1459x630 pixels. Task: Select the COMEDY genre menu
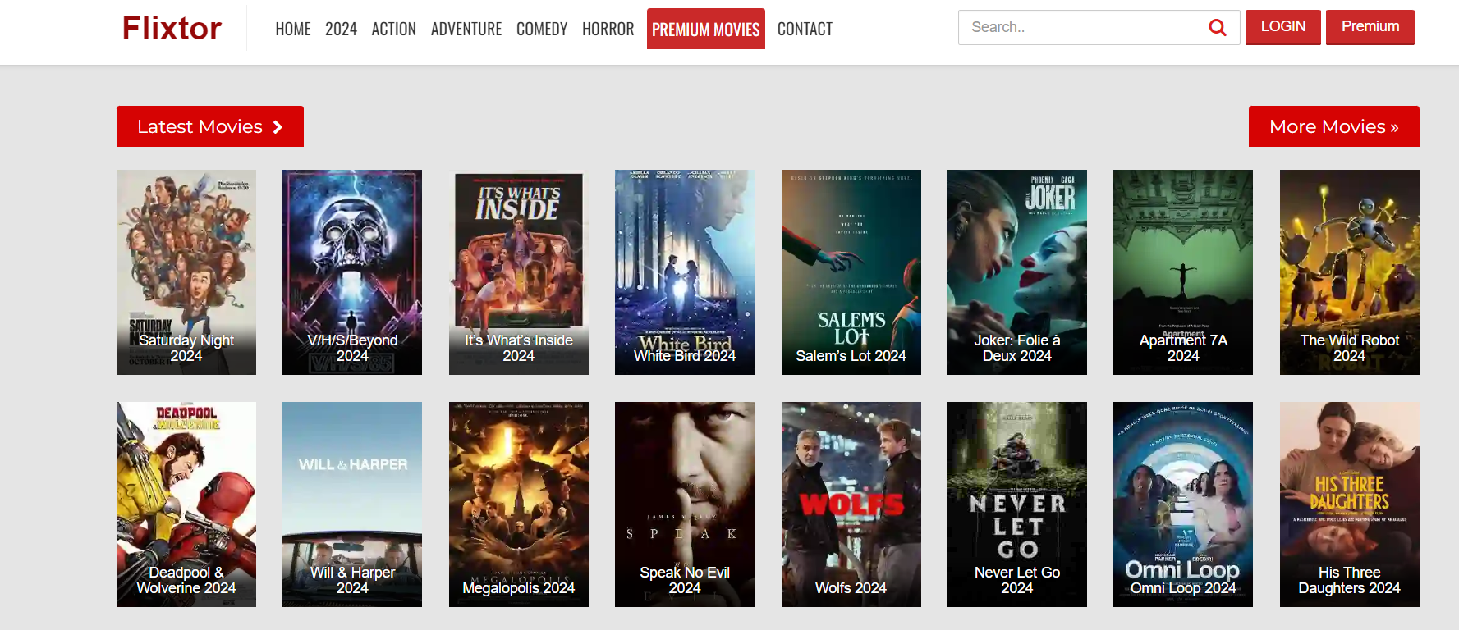click(542, 29)
